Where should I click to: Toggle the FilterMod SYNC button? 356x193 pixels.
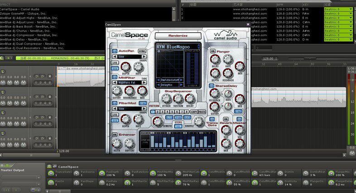point(143,104)
